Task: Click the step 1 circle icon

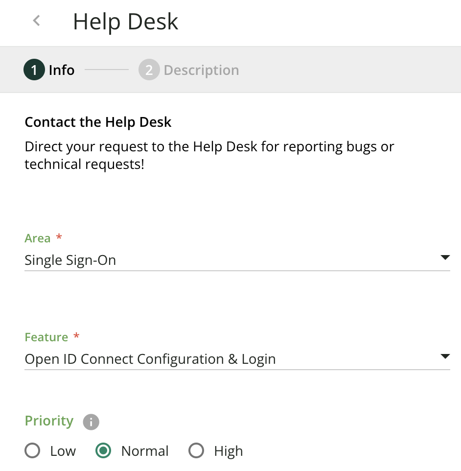Action: pos(34,70)
